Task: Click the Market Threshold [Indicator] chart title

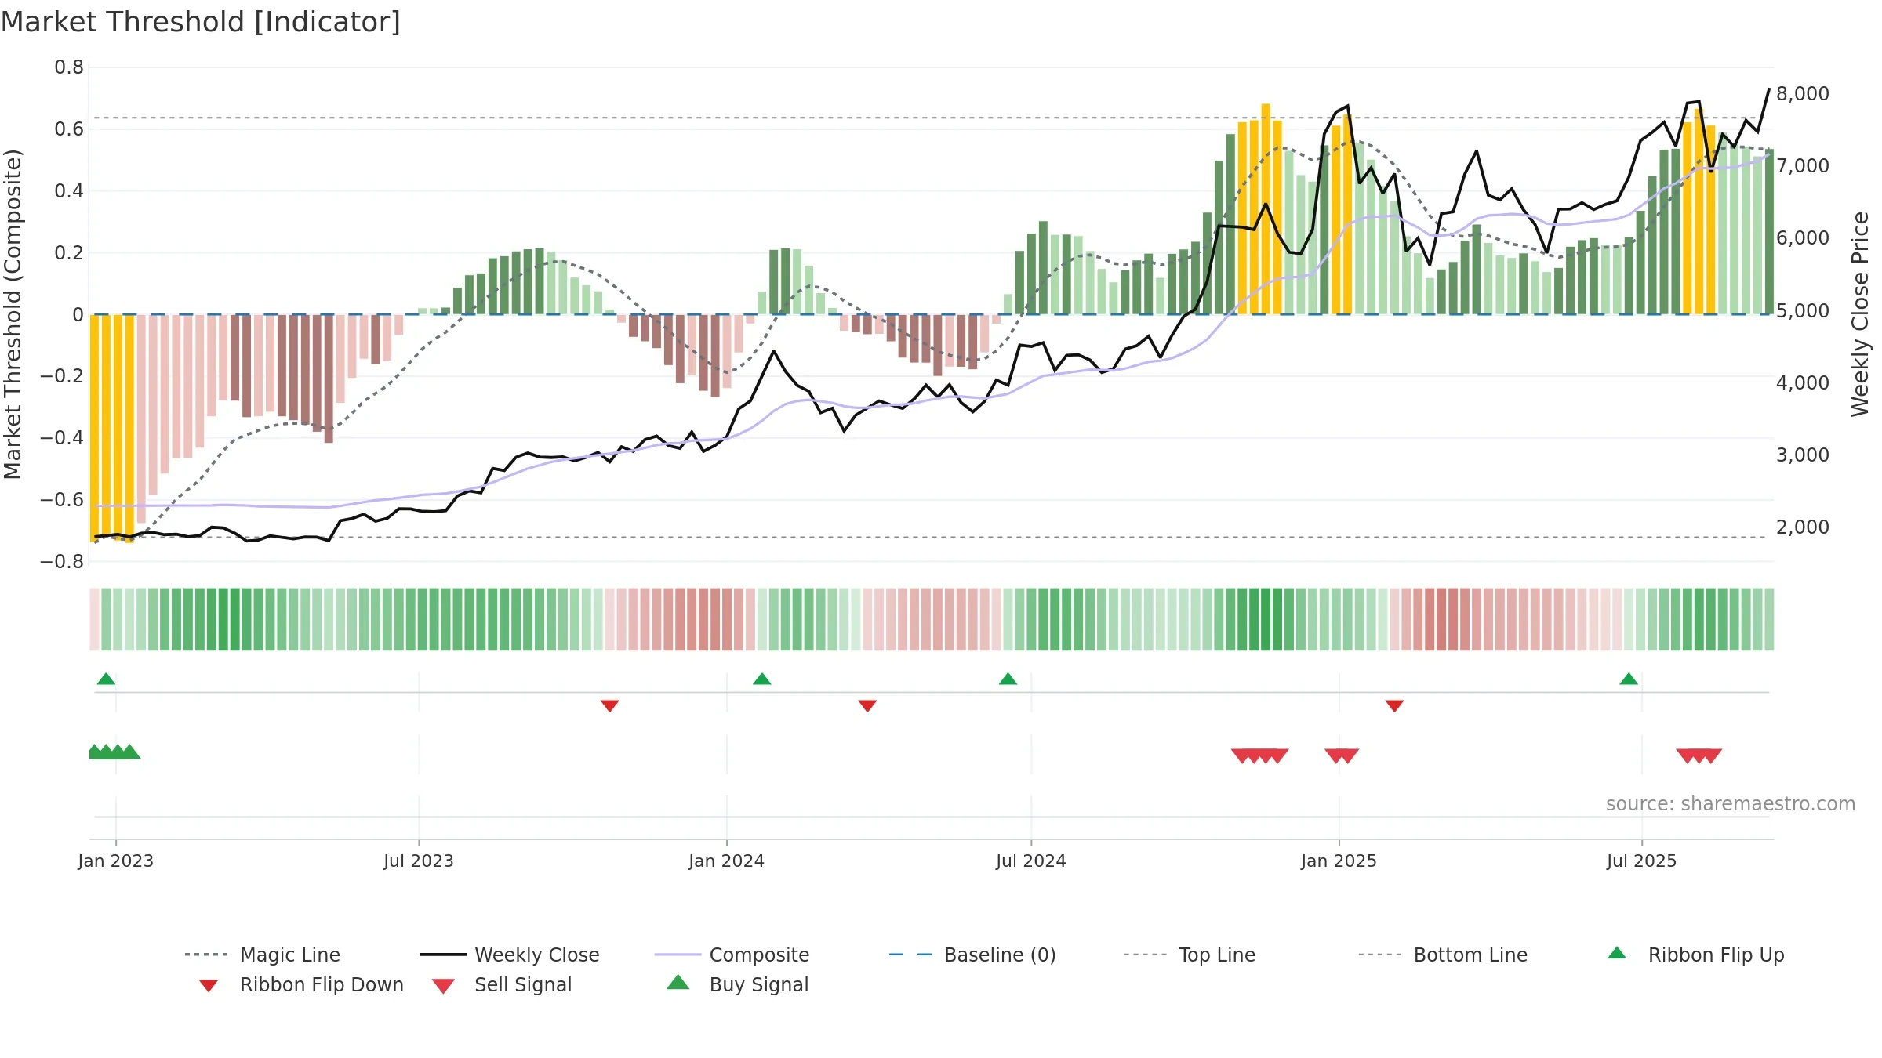Action: 201,22
